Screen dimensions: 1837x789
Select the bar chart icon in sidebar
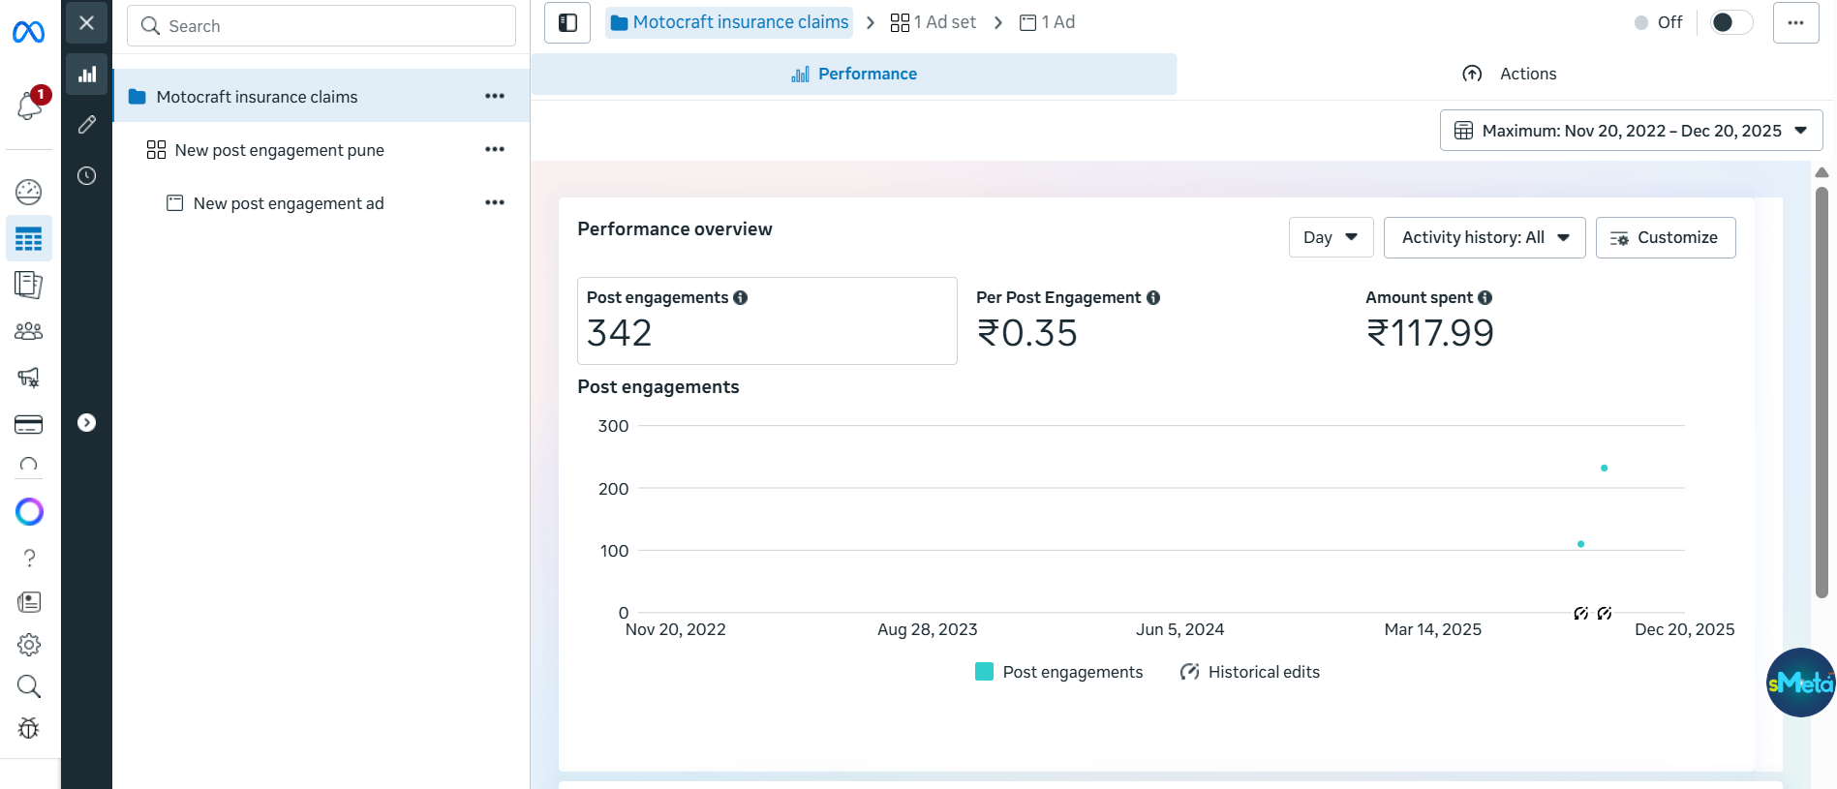87,75
